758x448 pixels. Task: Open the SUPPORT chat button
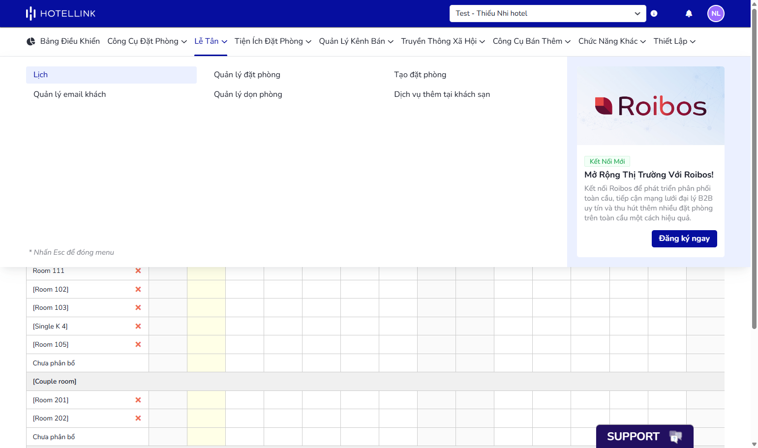pos(645,436)
